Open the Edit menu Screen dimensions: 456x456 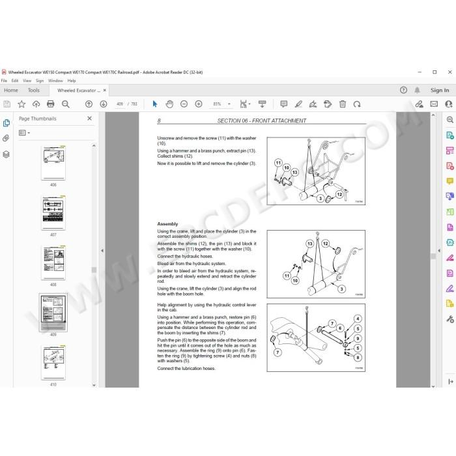pos(15,81)
